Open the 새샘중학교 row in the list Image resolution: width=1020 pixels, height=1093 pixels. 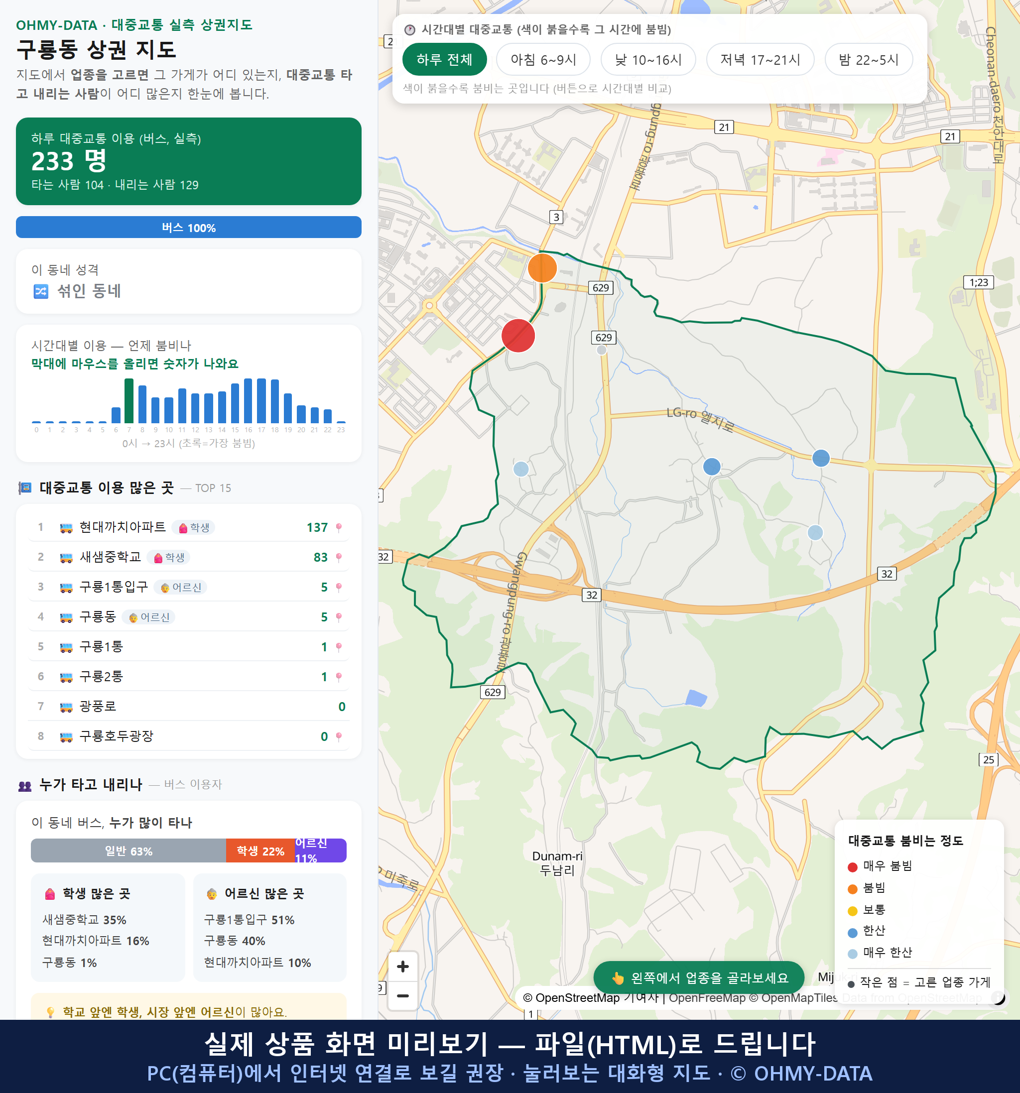click(188, 557)
